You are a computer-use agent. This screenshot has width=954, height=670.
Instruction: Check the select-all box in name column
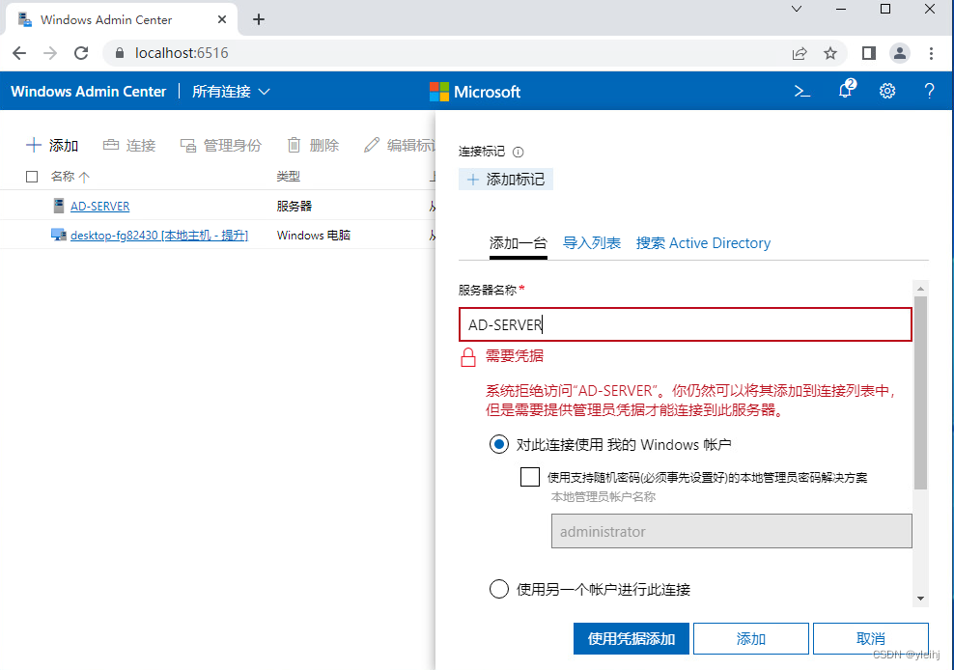pos(32,177)
